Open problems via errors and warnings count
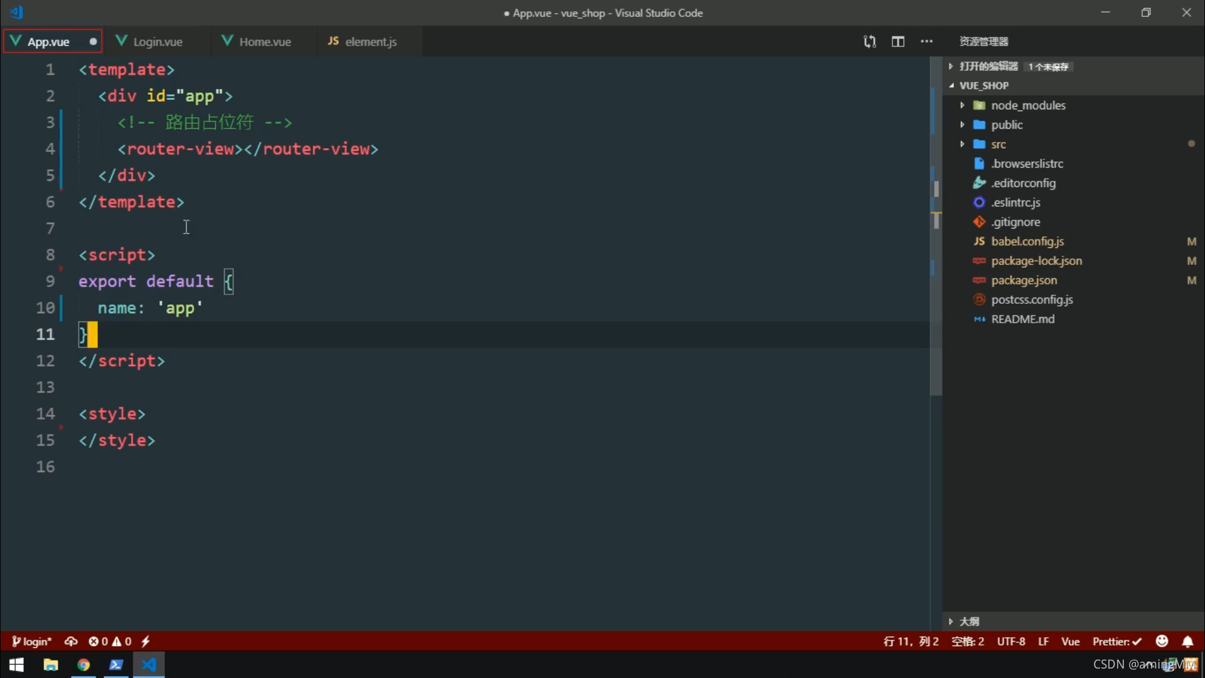Image resolution: width=1205 pixels, height=678 pixels. [110, 642]
